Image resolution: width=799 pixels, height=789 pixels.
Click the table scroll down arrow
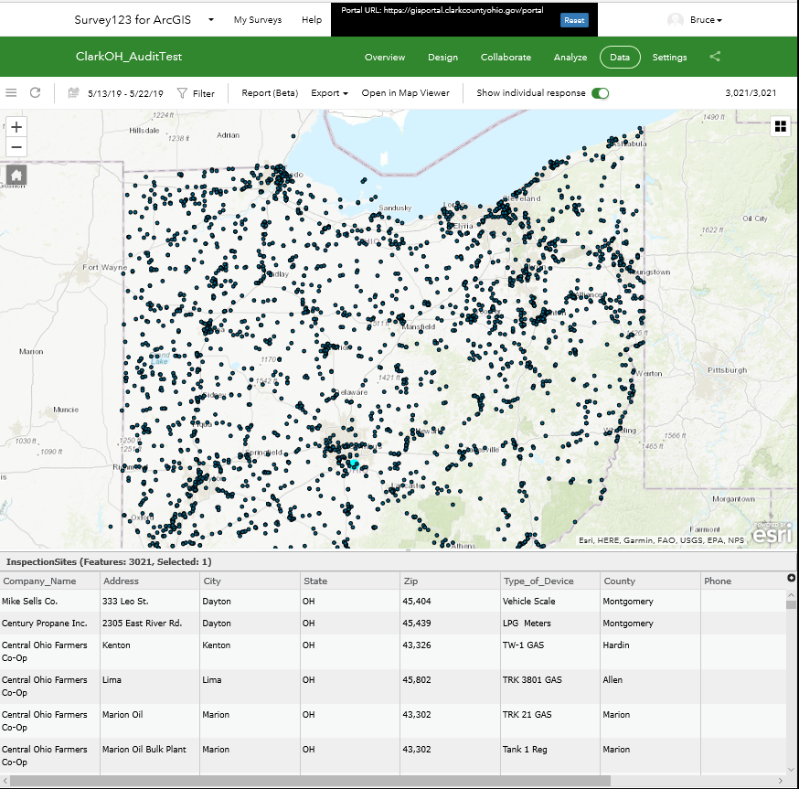coord(791,770)
